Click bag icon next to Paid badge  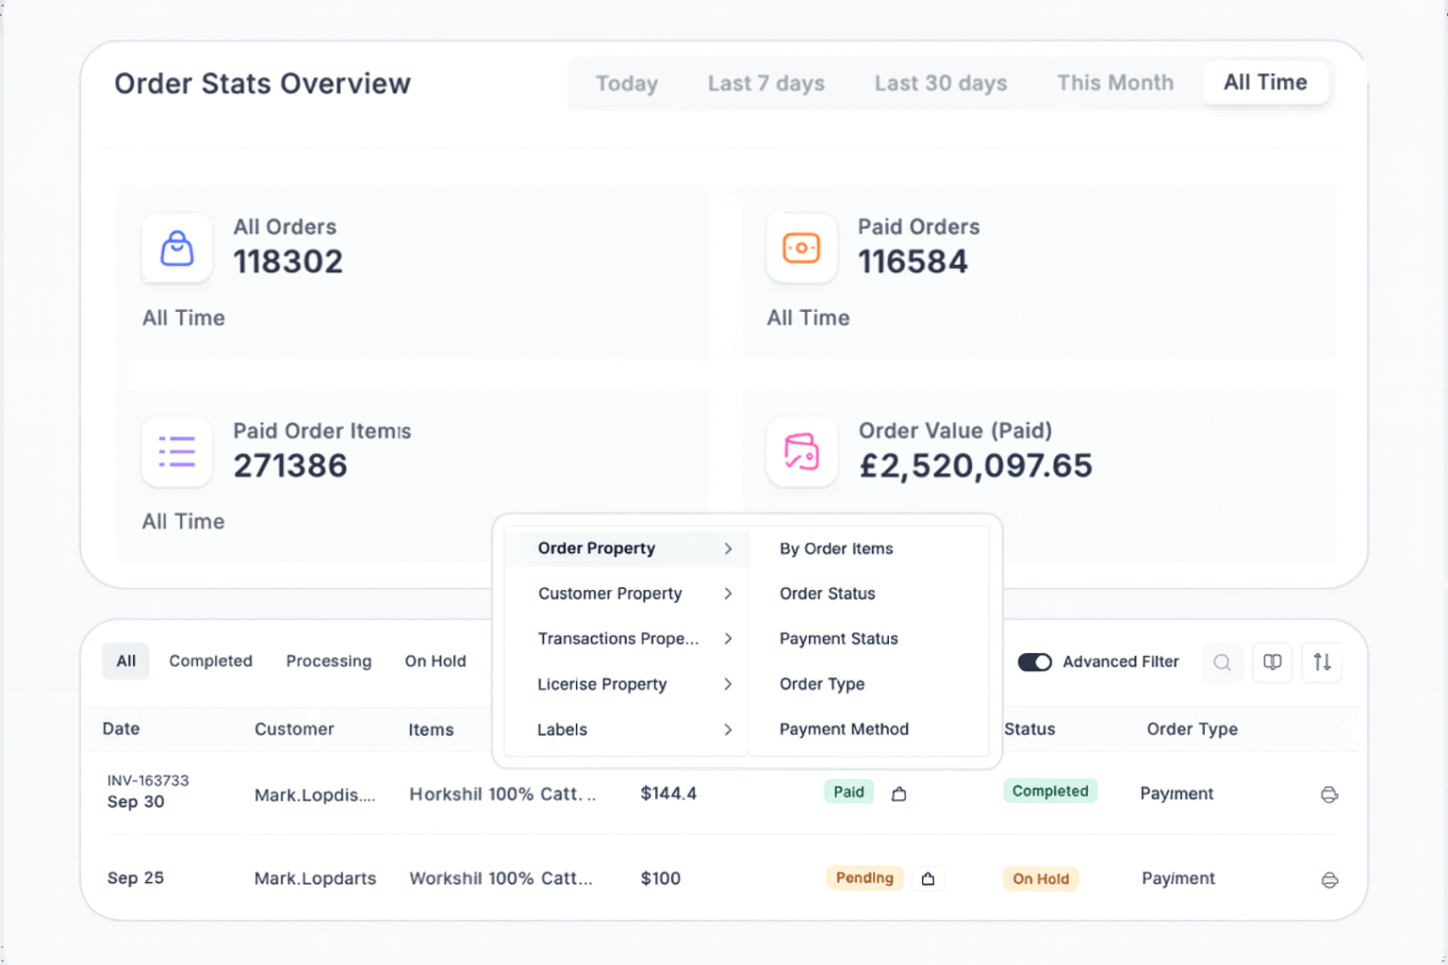898,794
